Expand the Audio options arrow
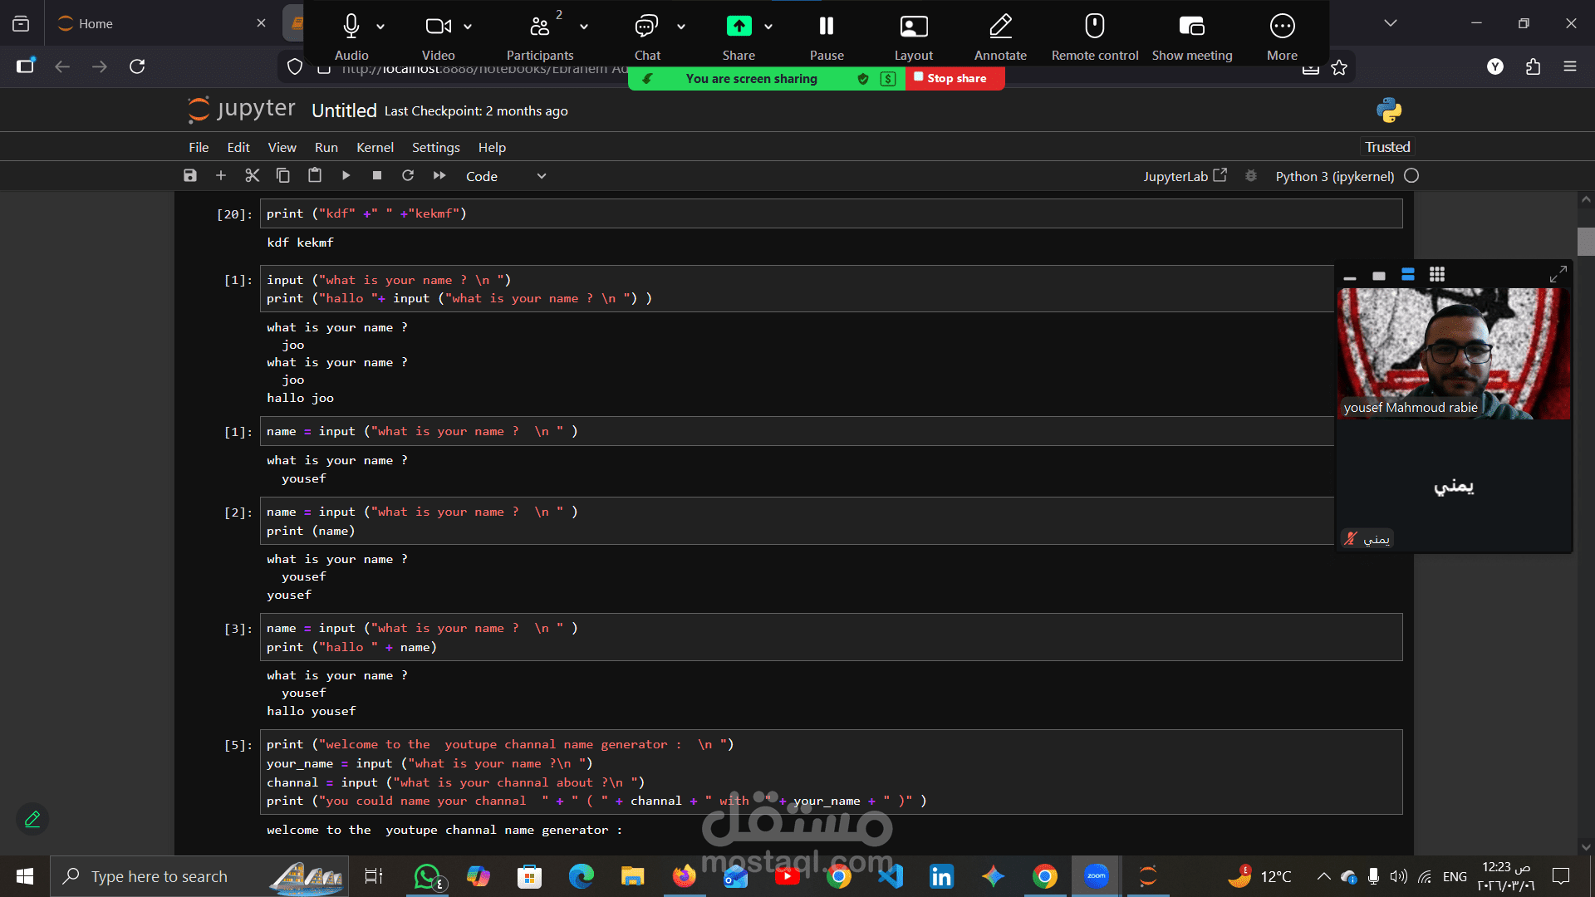This screenshot has height=897, width=1595. tap(380, 27)
